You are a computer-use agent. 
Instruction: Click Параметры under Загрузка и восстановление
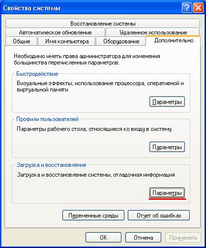coord(167,193)
